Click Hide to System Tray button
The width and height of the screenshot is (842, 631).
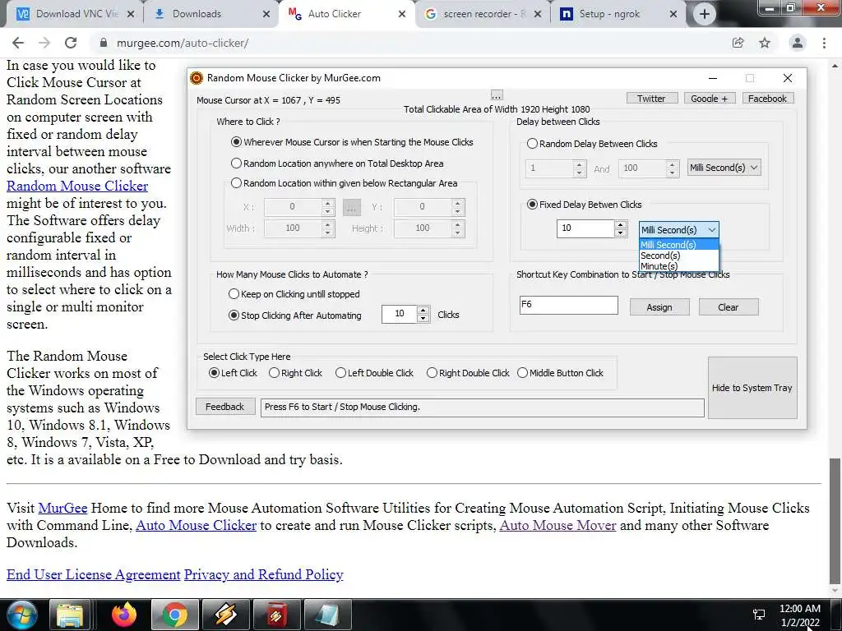pos(752,388)
